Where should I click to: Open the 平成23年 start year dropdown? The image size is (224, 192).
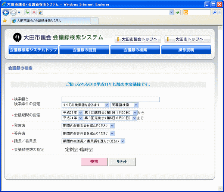point(72,113)
